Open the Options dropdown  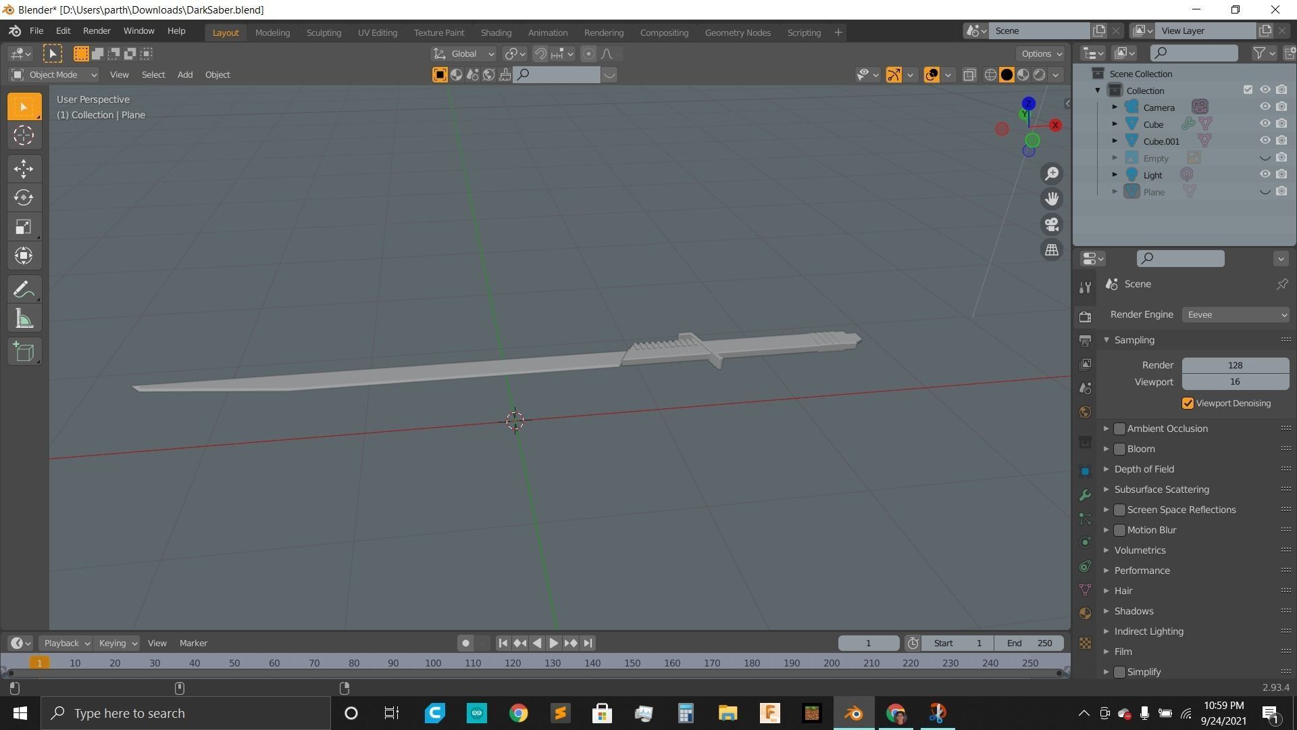click(1041, 54)
